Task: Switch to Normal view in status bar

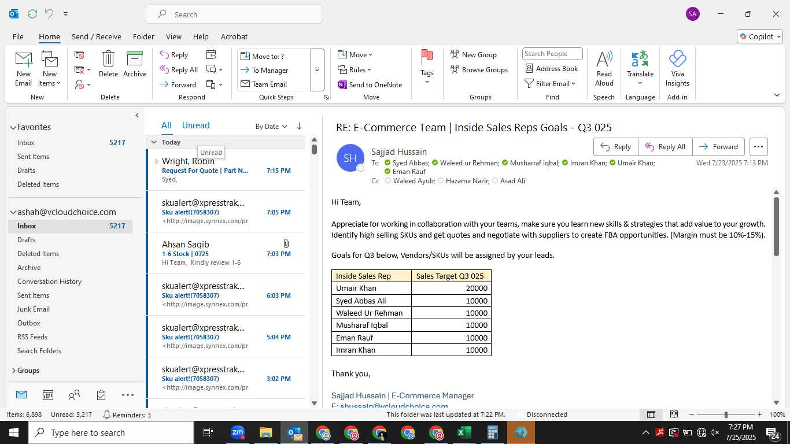Action: point(651,415)
